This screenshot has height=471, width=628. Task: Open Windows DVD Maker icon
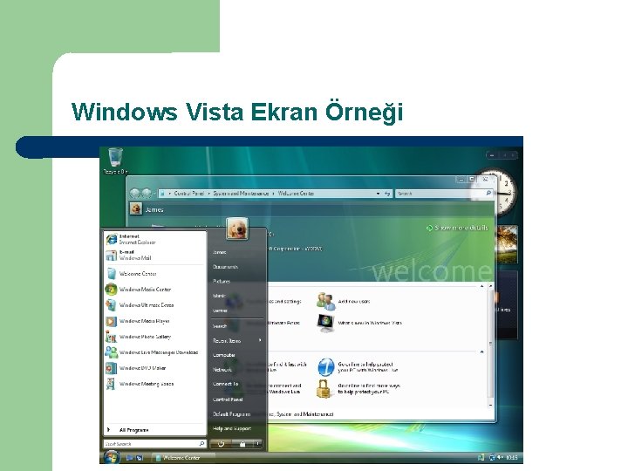(x=111, y=368)
